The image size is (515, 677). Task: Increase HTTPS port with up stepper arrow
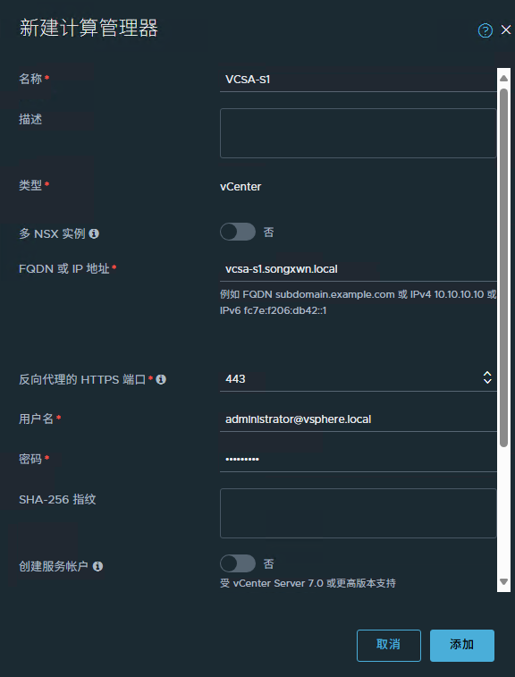[487, 374]
